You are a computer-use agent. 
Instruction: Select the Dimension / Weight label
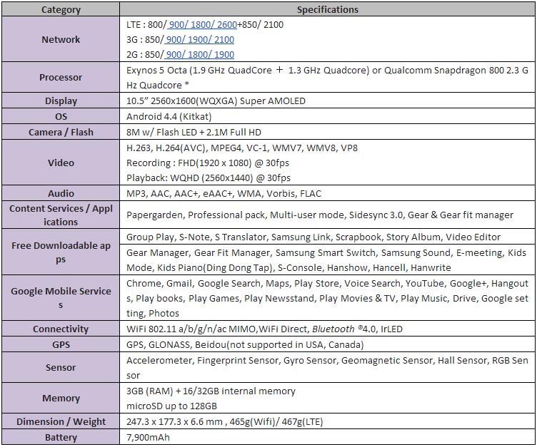tap(61, 421)
